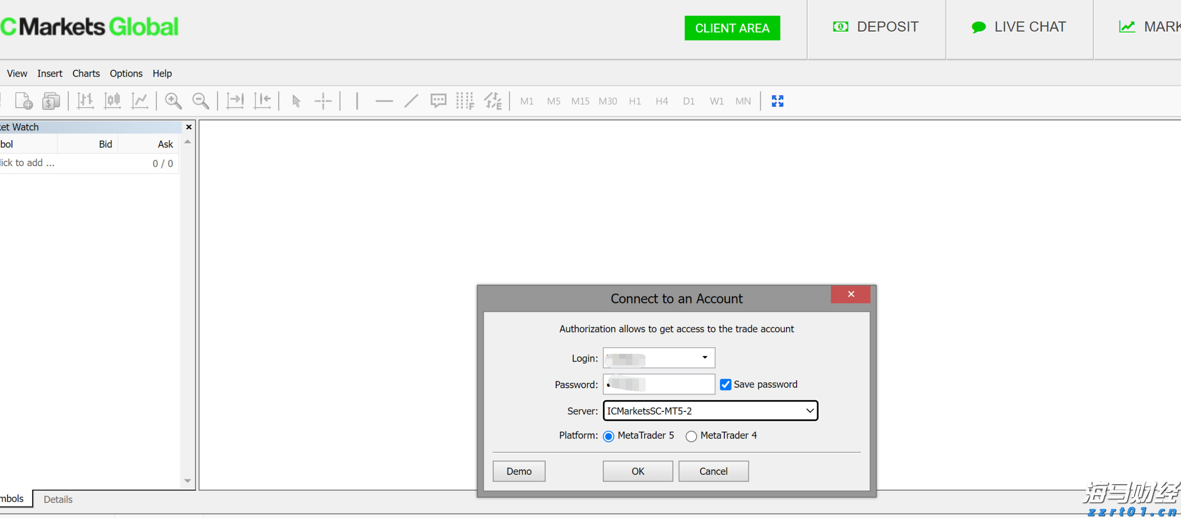This screenshot has height=518, width=1181.
Task: Toggle fullscreen mode icon
Action: (x=777, y=101)
